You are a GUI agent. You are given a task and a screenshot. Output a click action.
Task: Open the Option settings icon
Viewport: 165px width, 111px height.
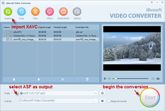pos(77,12)
